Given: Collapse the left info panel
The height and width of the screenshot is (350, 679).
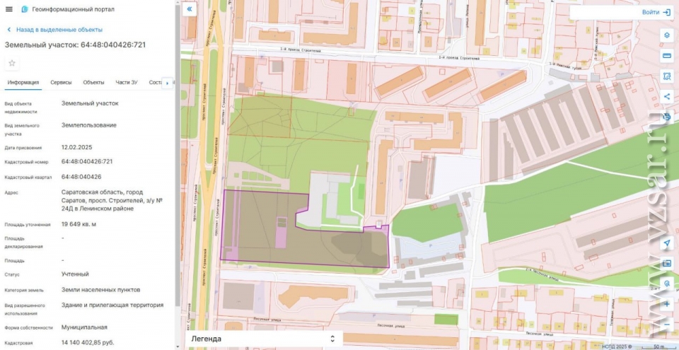Looking at the screenshot, I should pyautogui.click(x=190, y=10).
